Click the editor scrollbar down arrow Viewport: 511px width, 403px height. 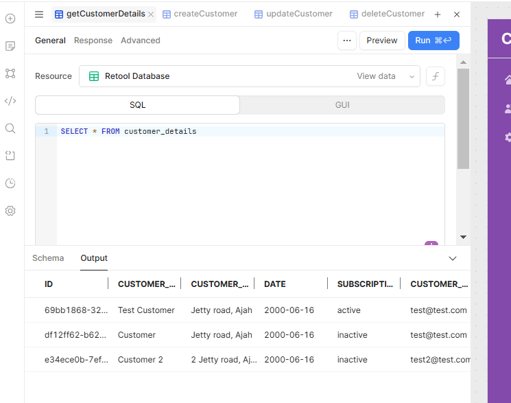(x=463, y=238)
